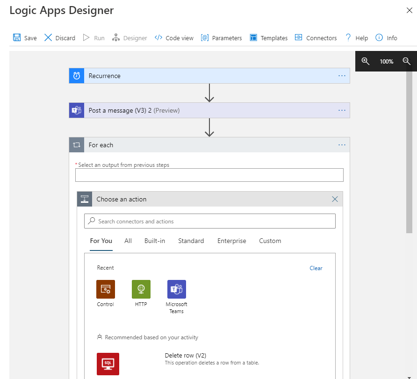Click the Templates label
This screenshot has height=379, width=417.
274,38
